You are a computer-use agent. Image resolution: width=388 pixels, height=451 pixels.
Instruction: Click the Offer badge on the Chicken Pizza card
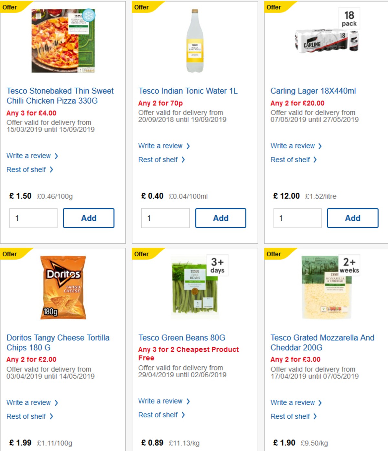coord(10,7)
